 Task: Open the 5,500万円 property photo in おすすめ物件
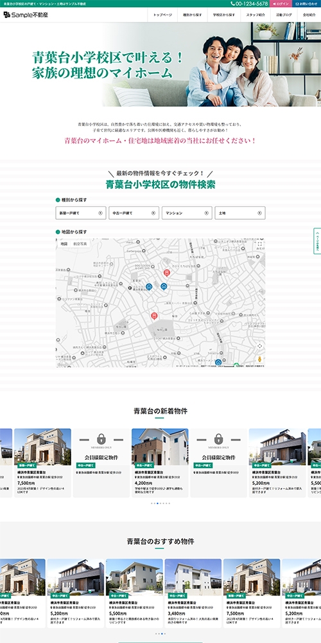point(134,577)
